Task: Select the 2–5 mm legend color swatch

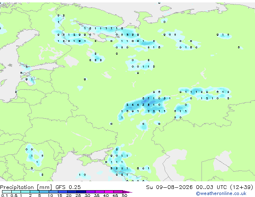Action: pos(35,192)
